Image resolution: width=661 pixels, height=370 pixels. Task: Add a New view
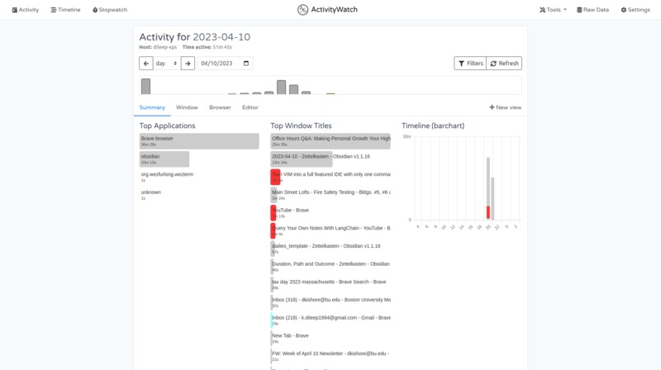(505, 107)
